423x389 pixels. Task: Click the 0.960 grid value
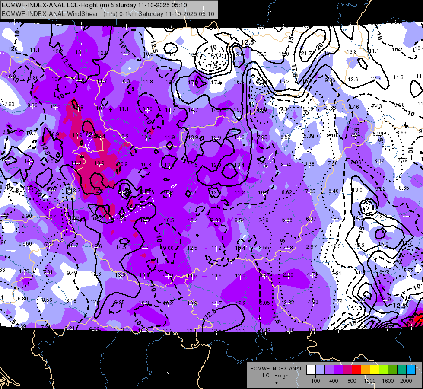pyautogui.click(x=25, y=244)
